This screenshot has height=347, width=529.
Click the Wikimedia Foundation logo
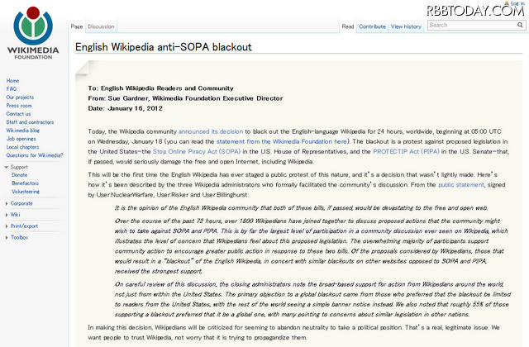[x=33, y=33]
